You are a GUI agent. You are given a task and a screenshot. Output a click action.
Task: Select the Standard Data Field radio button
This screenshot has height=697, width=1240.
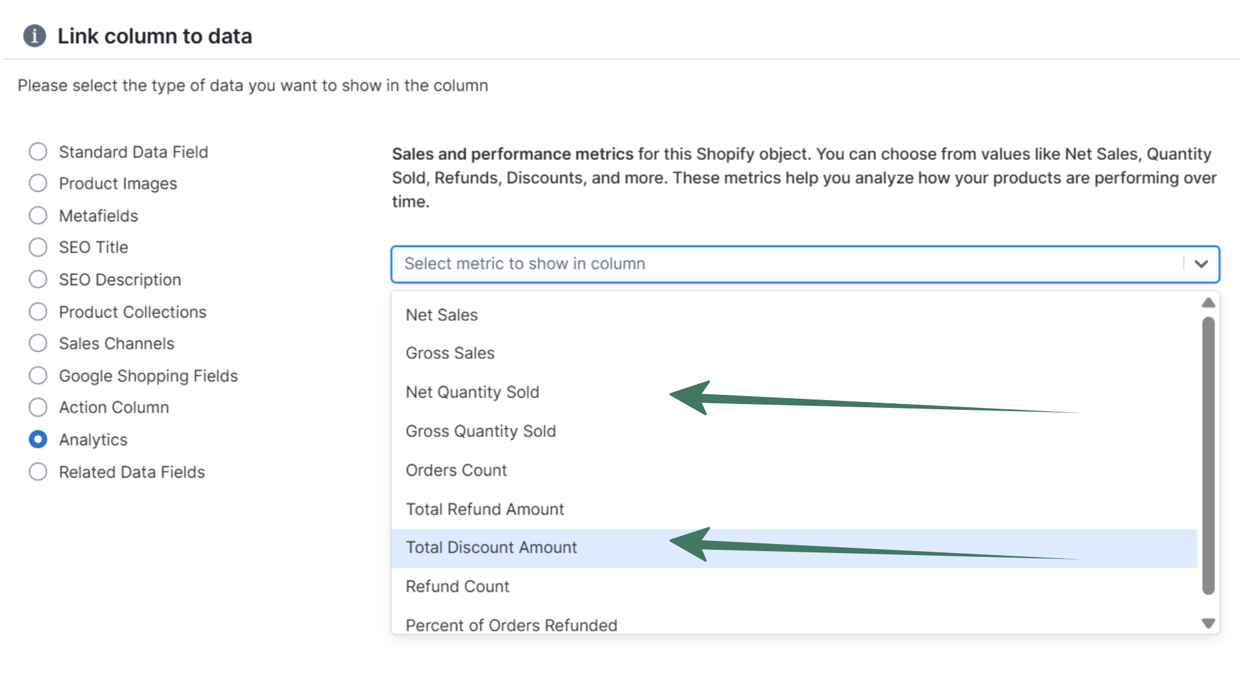pos(37,151)
